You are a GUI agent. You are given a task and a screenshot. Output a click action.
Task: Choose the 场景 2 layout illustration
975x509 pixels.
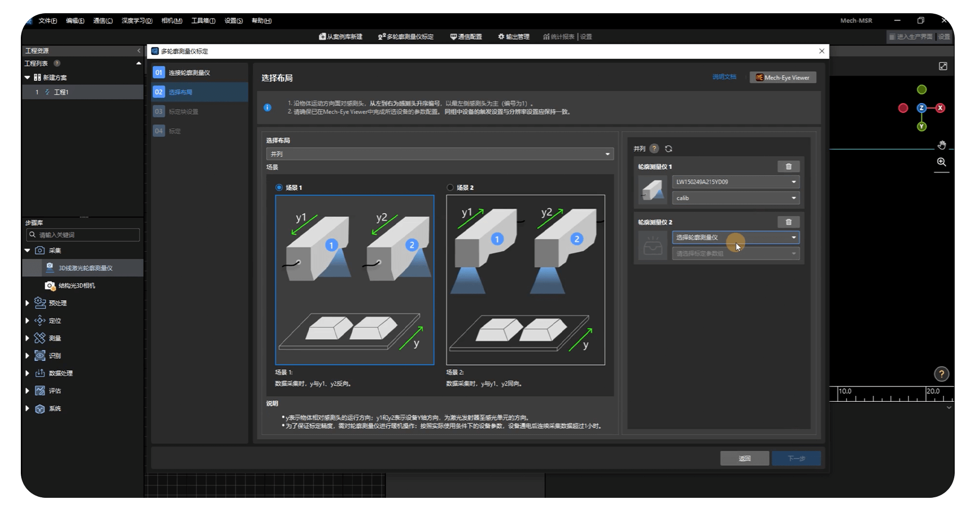(x=525, y=280)
